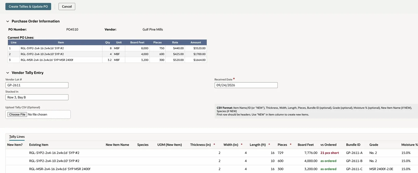Edit the Stacked in field
418x173 pixels.
[37, 97]
